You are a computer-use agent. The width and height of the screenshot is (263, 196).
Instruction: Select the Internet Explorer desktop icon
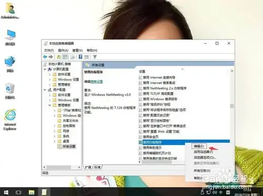pos(10,120)
